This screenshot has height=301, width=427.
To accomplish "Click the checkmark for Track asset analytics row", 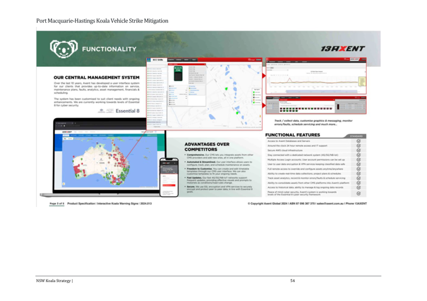I will tap(358, 178).
